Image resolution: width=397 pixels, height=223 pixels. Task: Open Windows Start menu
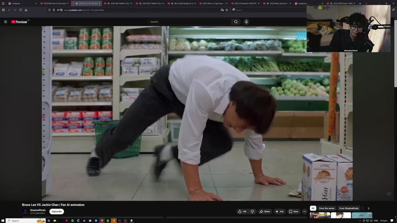(x=3, y=221)
